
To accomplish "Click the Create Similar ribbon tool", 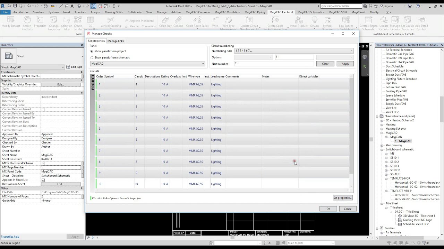I will coord(78,23).
